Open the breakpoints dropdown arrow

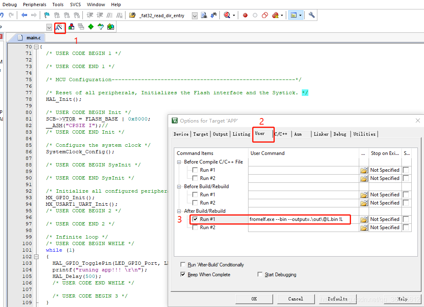tap(282, 16)
